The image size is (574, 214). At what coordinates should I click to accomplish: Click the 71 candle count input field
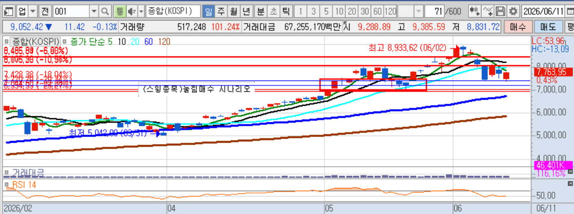[x=434, y=11]
